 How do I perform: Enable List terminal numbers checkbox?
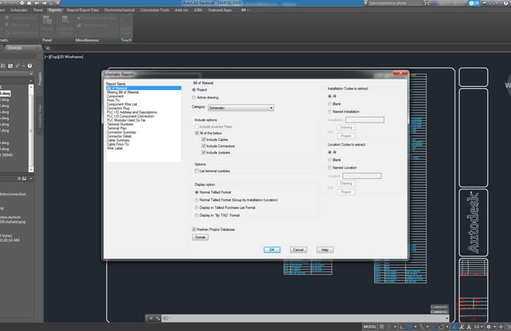197,171
